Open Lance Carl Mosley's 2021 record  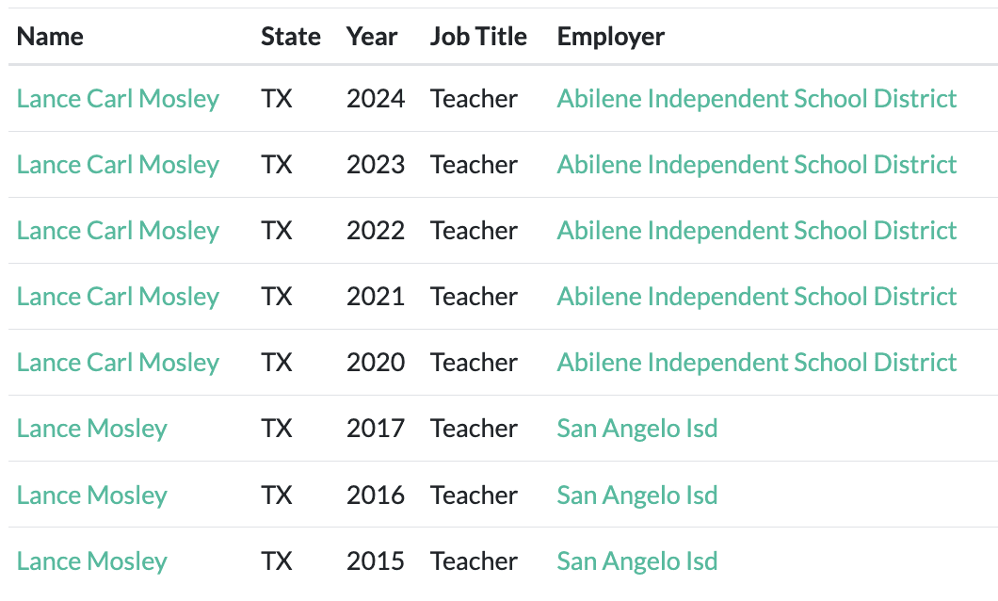pos(118,297)
